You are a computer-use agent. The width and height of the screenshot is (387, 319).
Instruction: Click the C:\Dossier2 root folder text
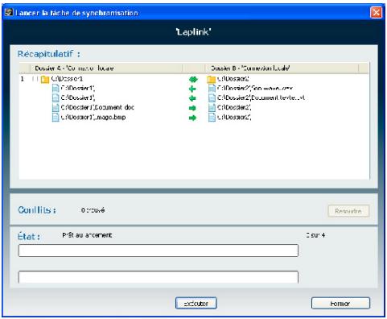pos(233,79)
